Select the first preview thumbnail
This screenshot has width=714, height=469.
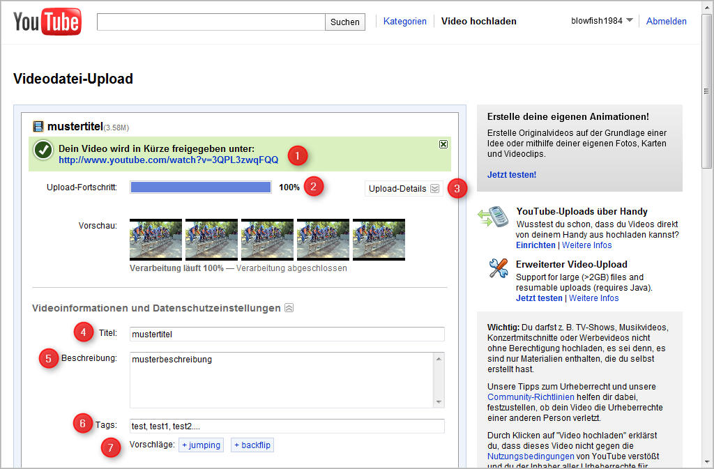click(155, 240)
